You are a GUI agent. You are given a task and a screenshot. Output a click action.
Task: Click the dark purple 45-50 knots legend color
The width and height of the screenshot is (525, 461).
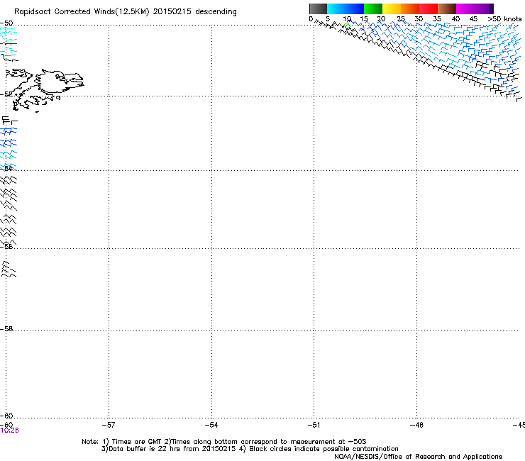click(x=484, y=9)
